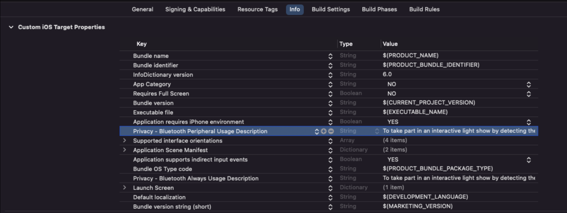The width and height of the screenshot is (567, 213).
Task: Open the Resource Tags tab
Action: pyautogui.click(x=257, y=9)
